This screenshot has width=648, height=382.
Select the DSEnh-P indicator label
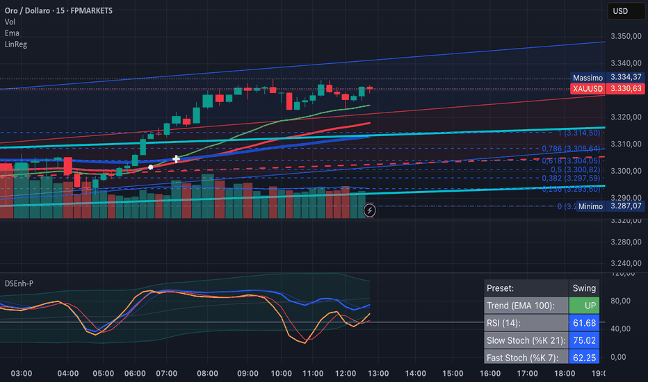(19, 283)
